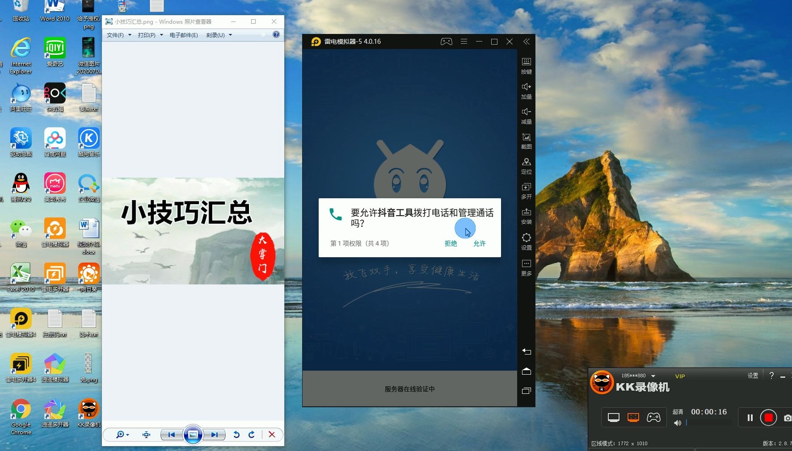Click 超清 quality label in KK录像机
The height and width of the screenshot is (451, 792).
click(678, 412)
